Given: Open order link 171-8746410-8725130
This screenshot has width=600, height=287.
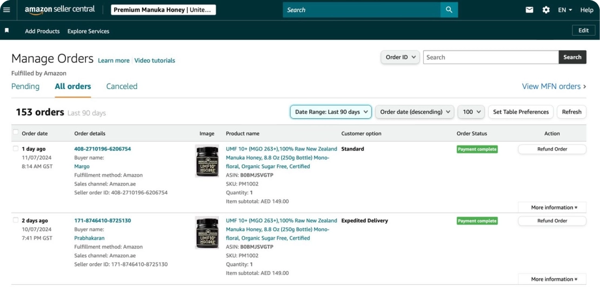Looking at the screenshot, I should (x=103, y=221).
